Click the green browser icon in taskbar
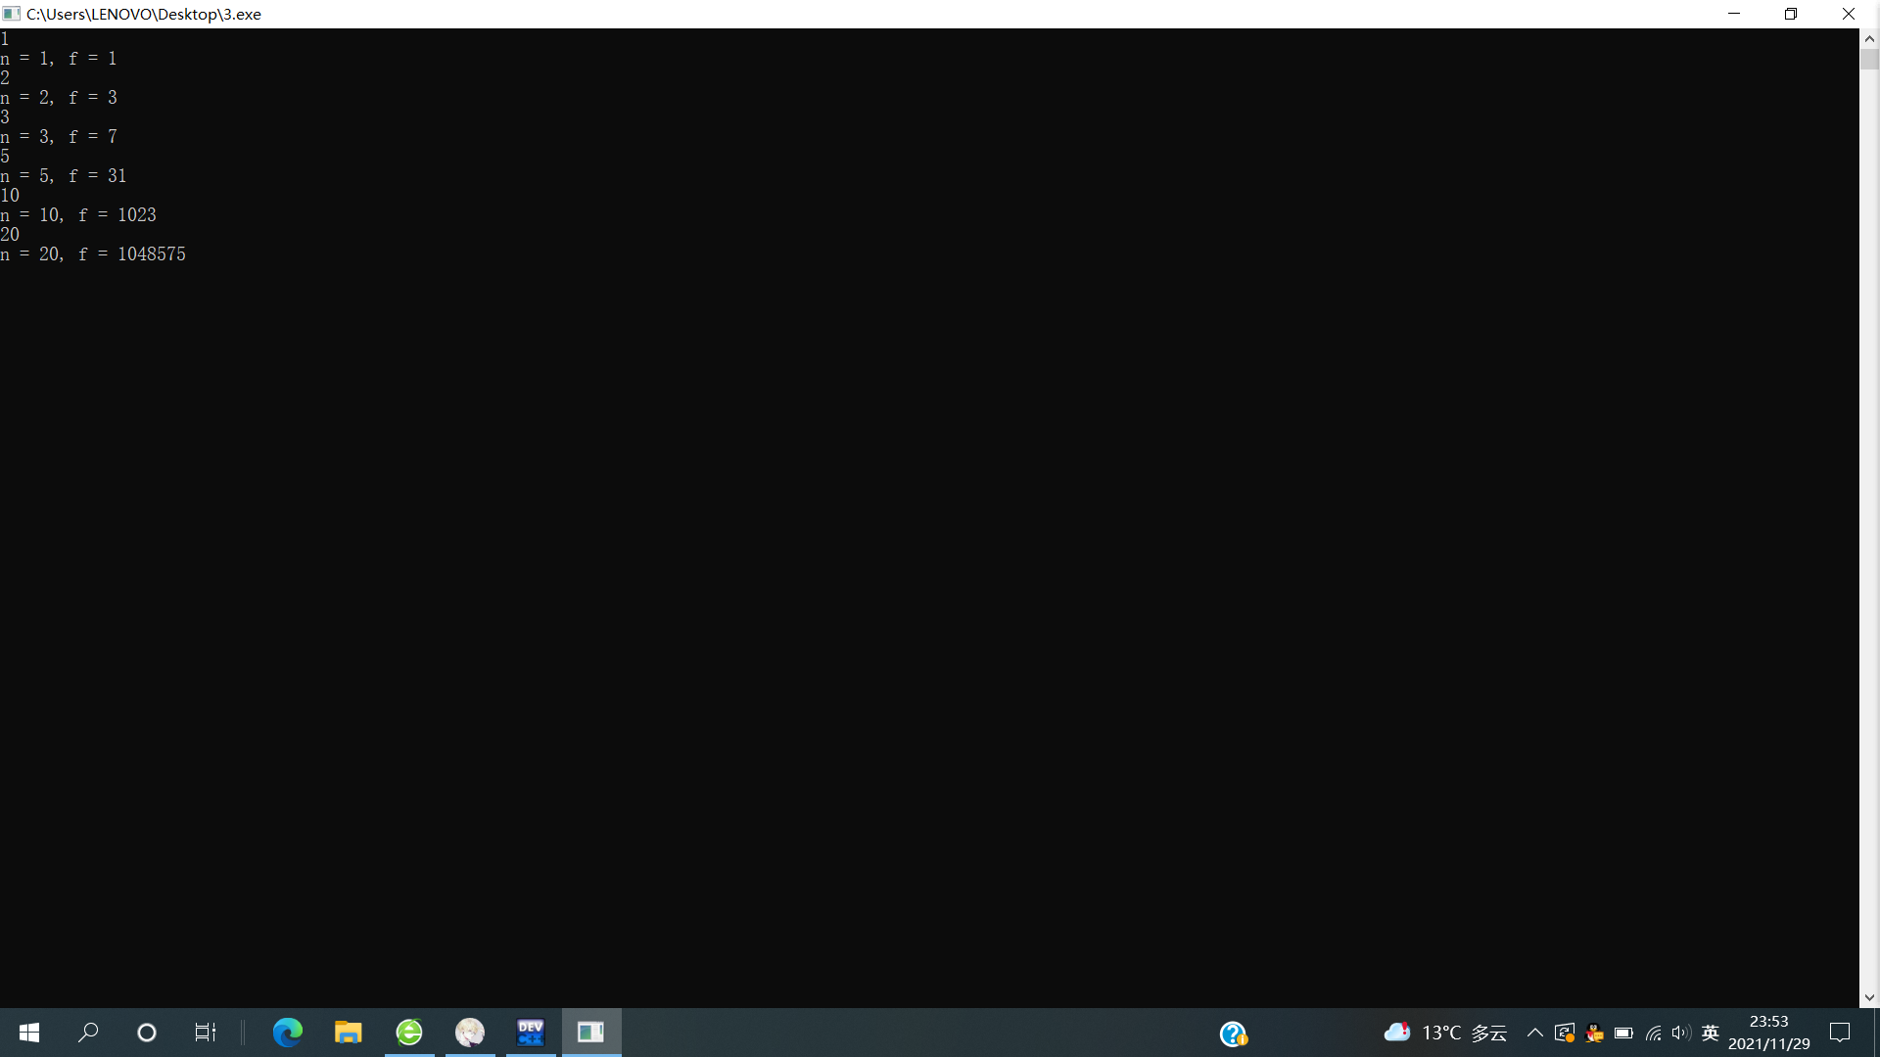The width and height of the screenshot is (1880, 1057). pyautogui.click(x=409, y=1033)
